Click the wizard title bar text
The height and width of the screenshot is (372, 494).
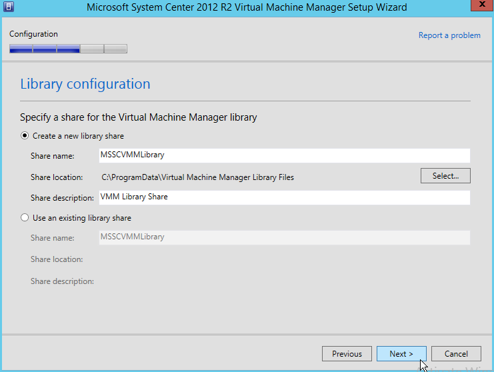coord(247,7)
